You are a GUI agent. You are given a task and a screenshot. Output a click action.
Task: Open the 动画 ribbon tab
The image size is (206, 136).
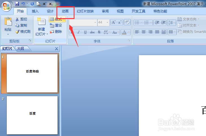click(65, 11)
